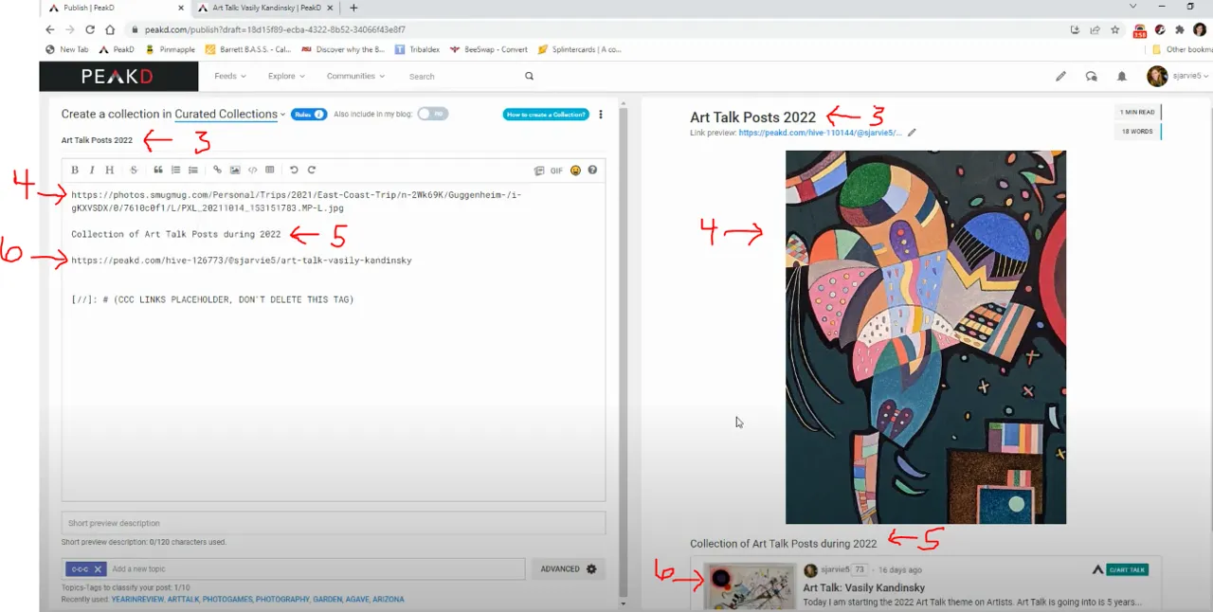Screen dimensions: 1213x612
Task: Click the 'Add a new topic' field
Action: tap(317, 569)
